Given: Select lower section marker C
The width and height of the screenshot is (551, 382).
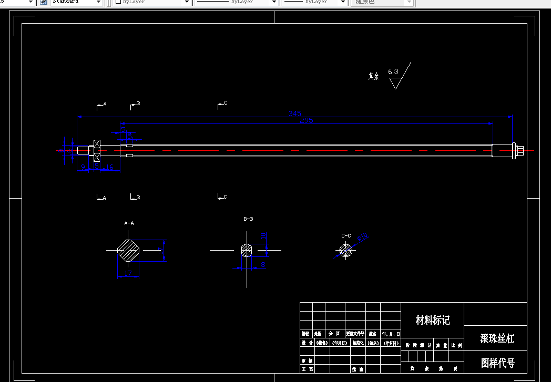Looking at the screenshot, I should 222,197.
